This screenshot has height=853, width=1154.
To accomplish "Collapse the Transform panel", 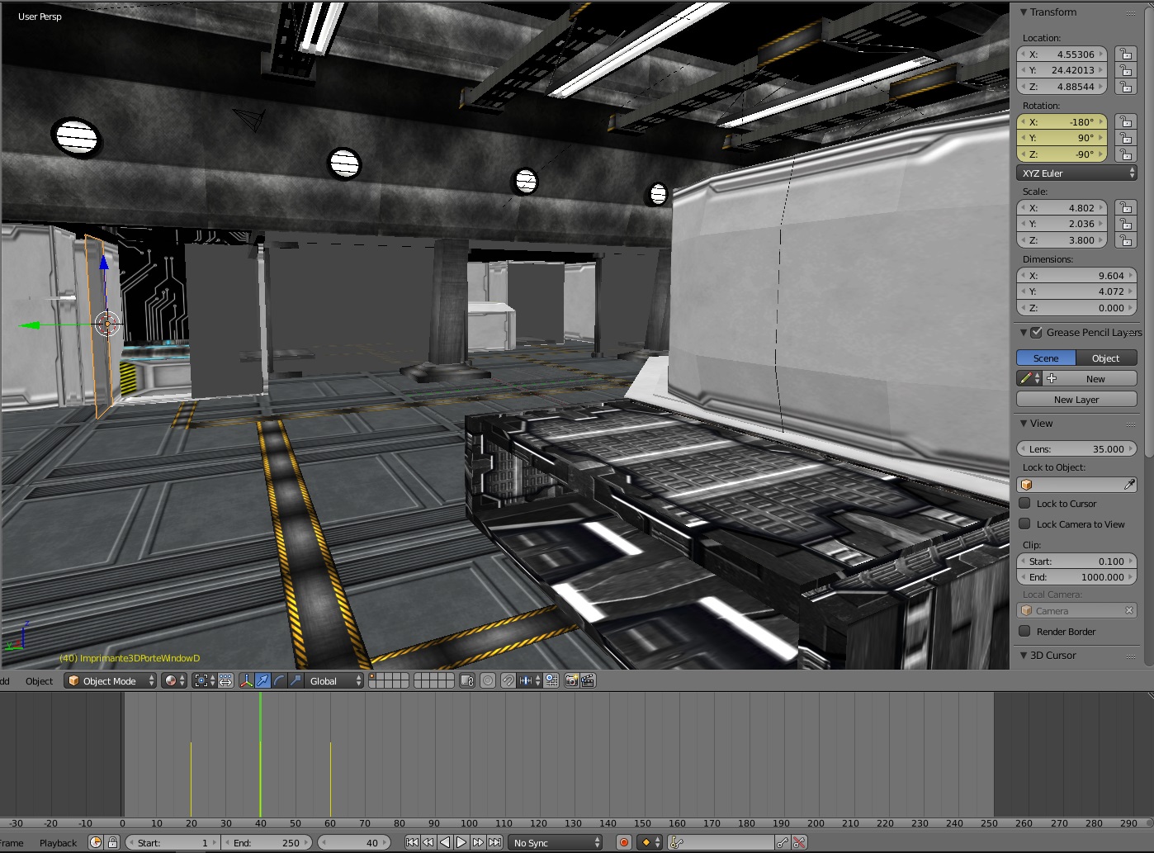I will click(1024, 12).
